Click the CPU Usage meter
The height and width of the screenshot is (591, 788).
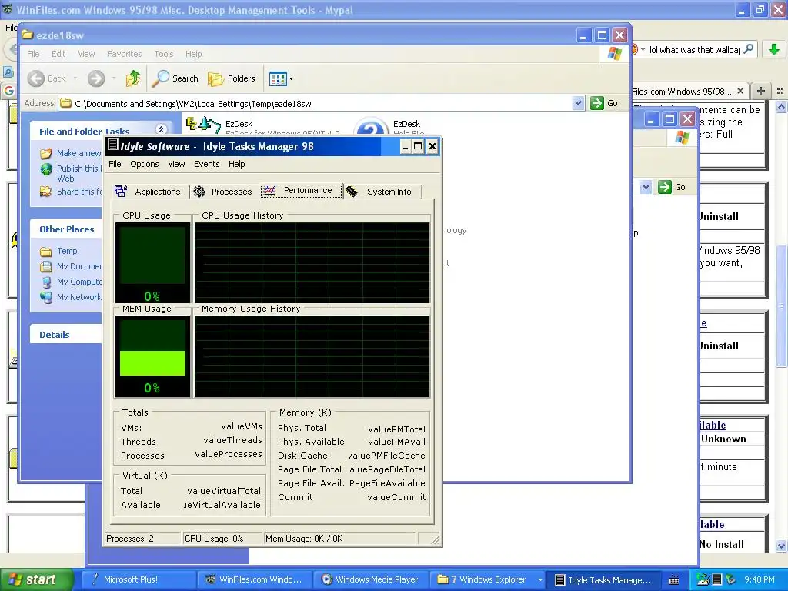pyautogui.click(x=153, y=262)
